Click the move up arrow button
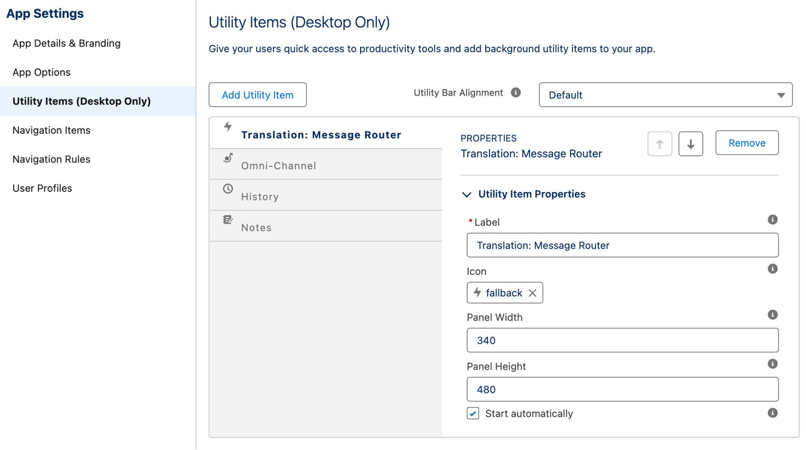This screenshot has width=806, height=450. (x=660, y=144)
